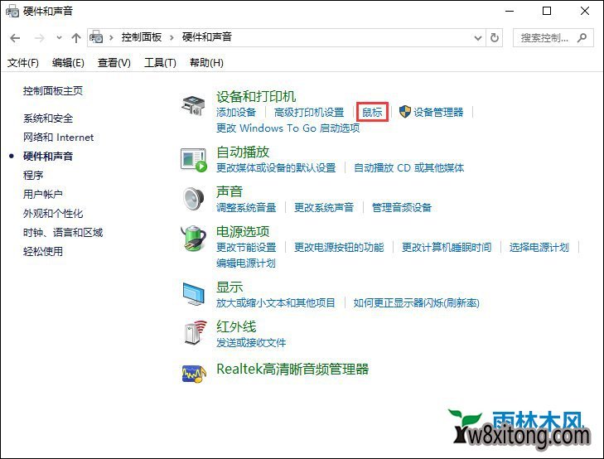Click the AutoPlay category icon

(194, 159)
